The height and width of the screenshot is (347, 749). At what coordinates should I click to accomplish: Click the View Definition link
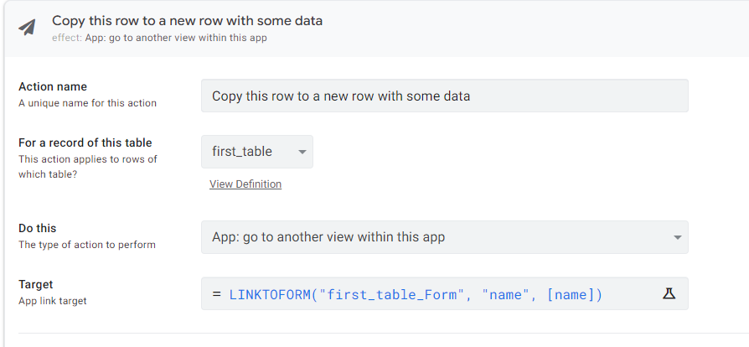245,184
